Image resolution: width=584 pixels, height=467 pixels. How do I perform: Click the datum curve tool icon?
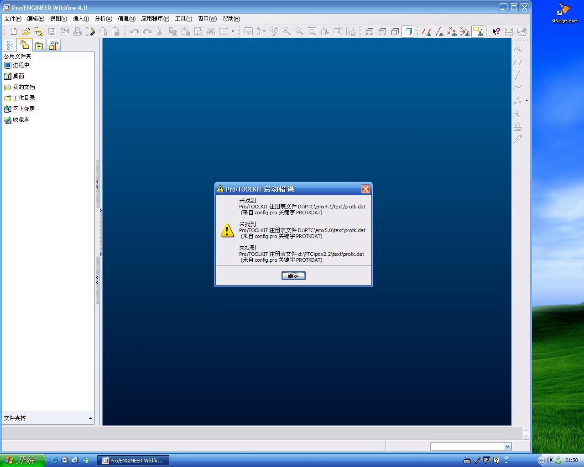point(517,88)
